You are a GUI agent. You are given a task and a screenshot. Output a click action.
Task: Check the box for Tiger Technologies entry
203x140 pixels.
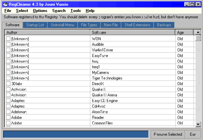8,78
